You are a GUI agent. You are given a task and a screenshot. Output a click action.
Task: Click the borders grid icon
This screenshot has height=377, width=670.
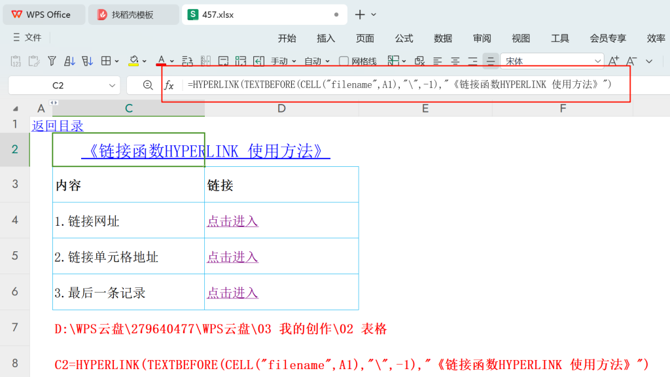tap(105, 61)
